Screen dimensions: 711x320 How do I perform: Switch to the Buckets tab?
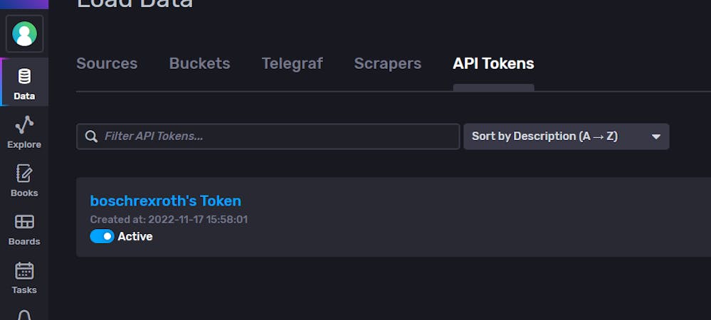(x=199, y=63)
